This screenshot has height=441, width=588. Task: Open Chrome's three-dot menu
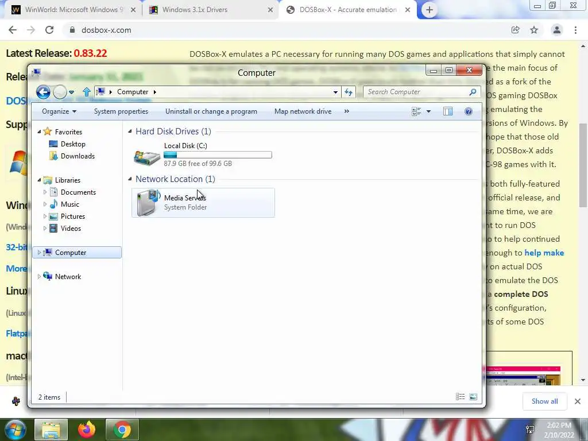point(575,30)
